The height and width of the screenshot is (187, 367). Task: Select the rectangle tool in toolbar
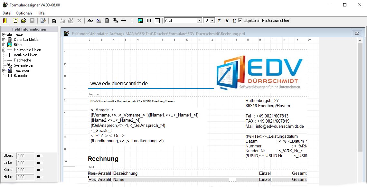tap(157, 21)
